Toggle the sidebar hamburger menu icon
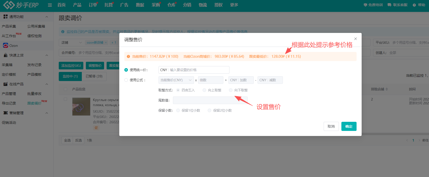Viewport: 429px width, 177px height. click(50, 5)
